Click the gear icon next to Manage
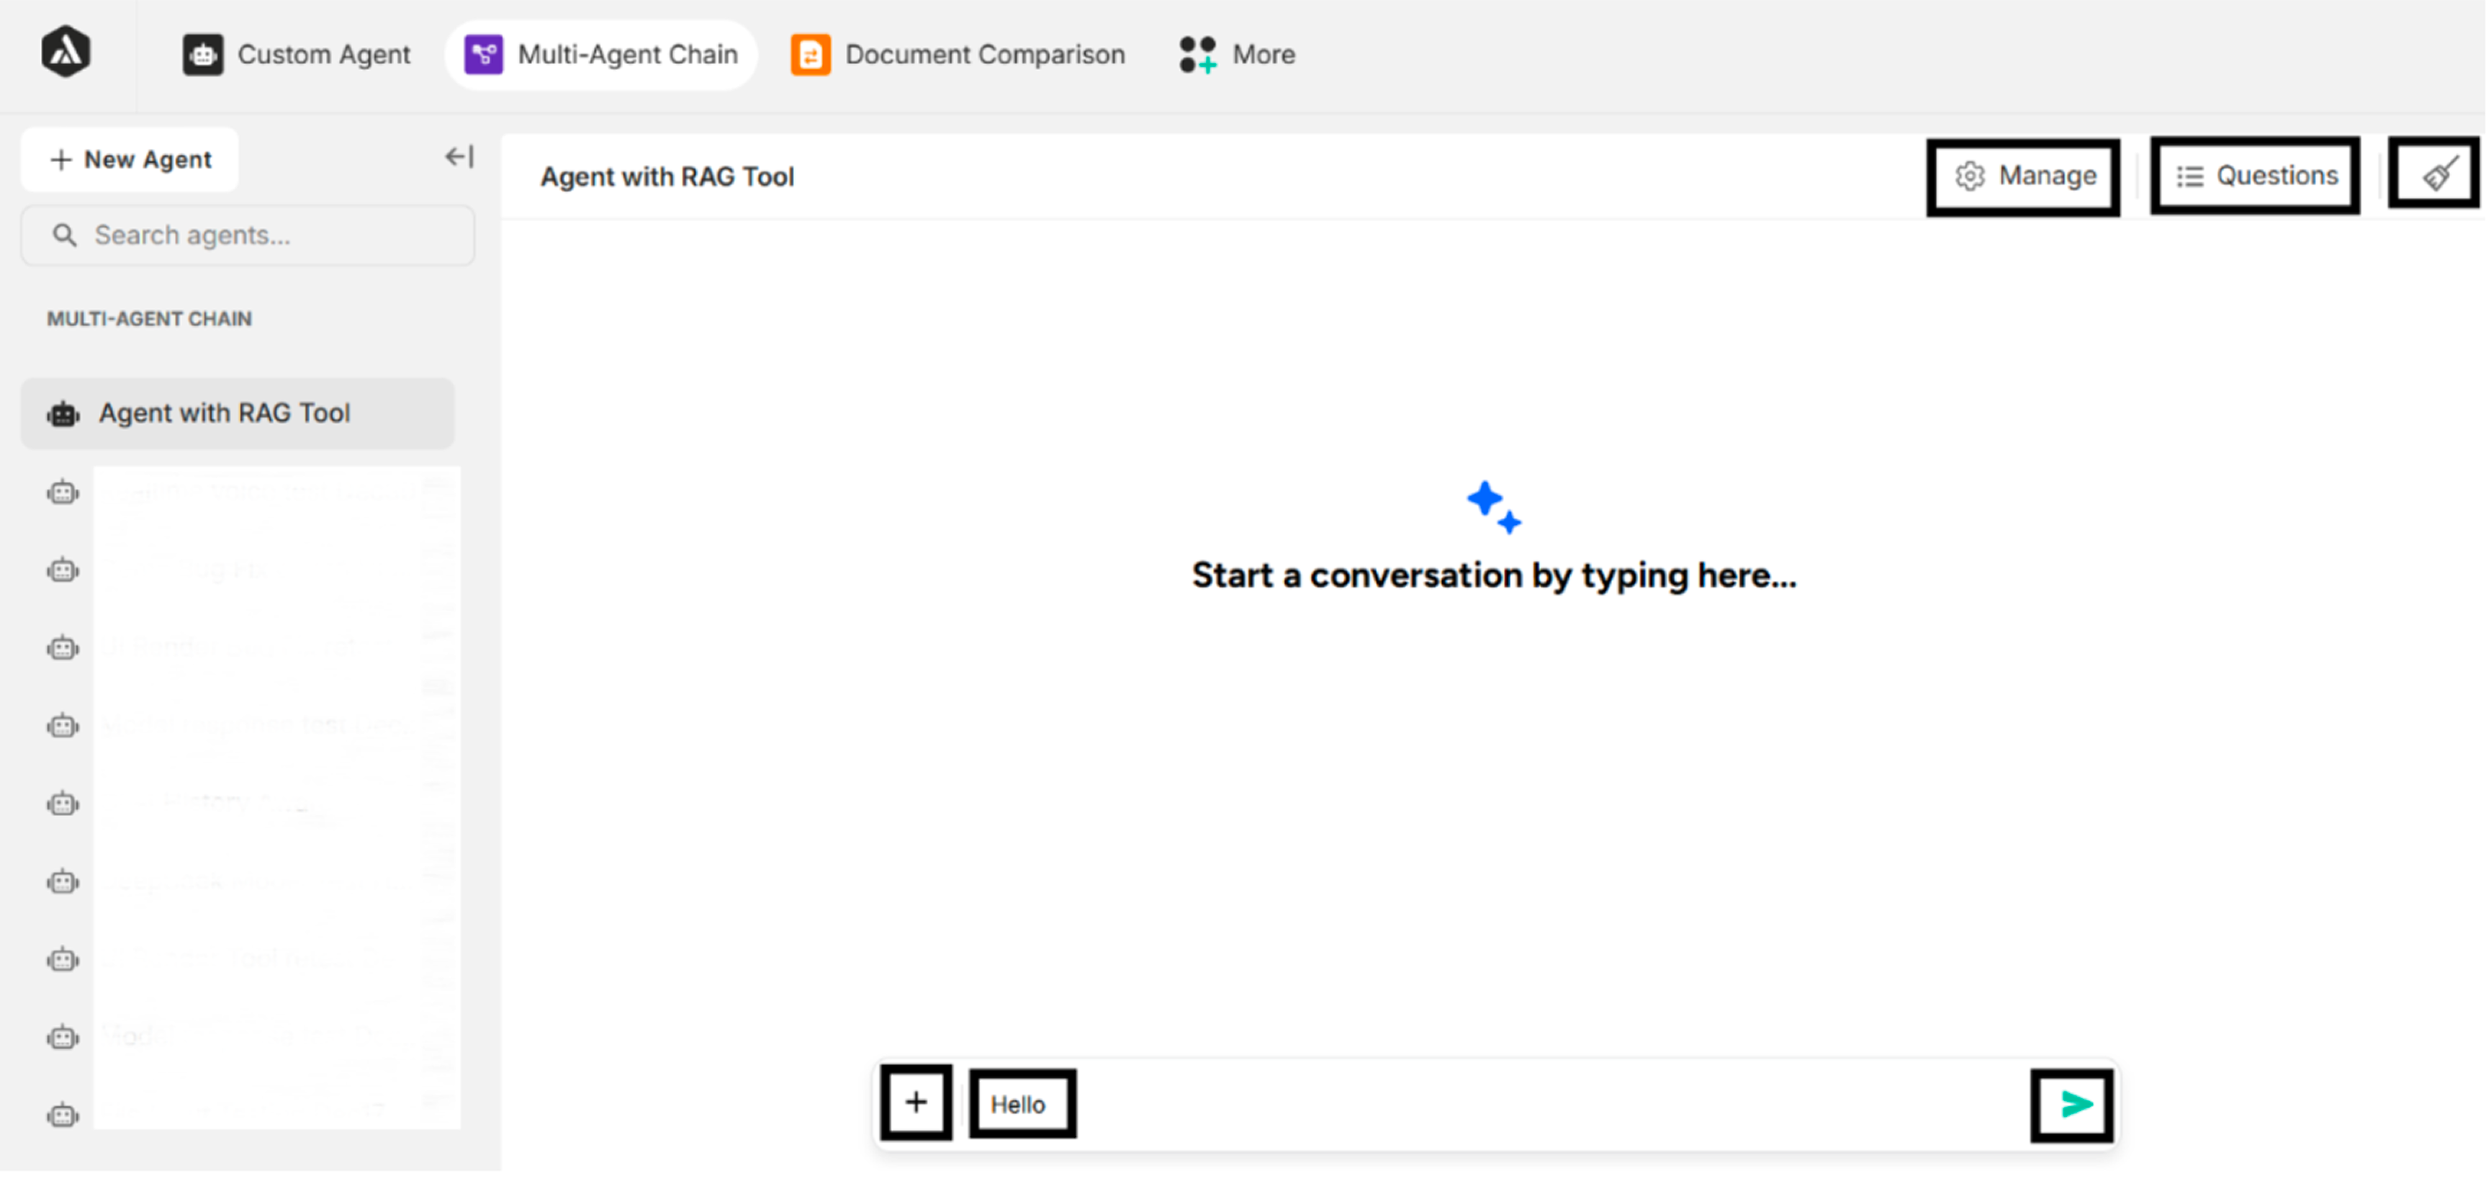 tap(1970, 176)
